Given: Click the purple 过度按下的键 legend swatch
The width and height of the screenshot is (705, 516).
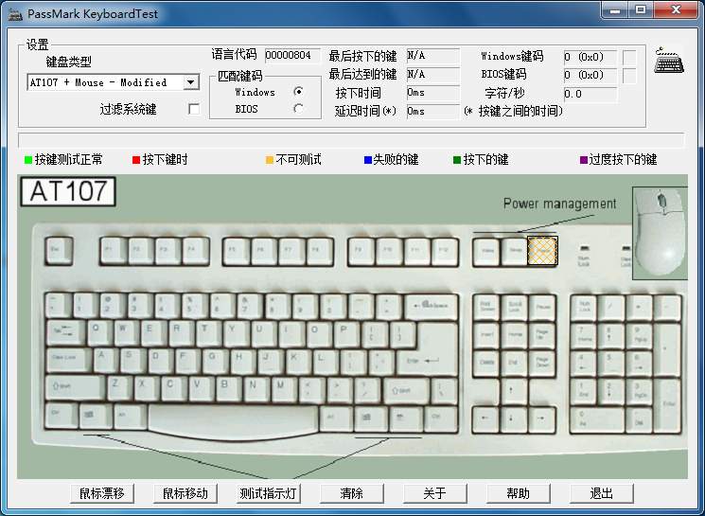Looking at the screenshot, I should 584,160.
